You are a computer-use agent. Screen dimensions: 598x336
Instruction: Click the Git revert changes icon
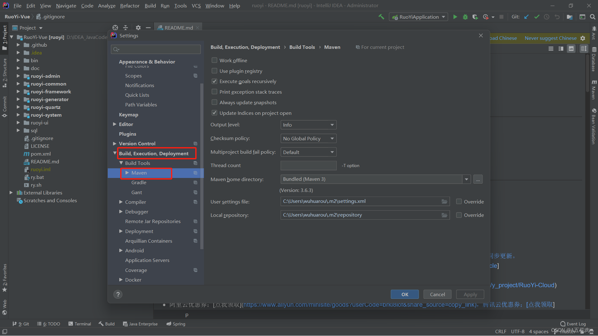[x=557, y=16]
